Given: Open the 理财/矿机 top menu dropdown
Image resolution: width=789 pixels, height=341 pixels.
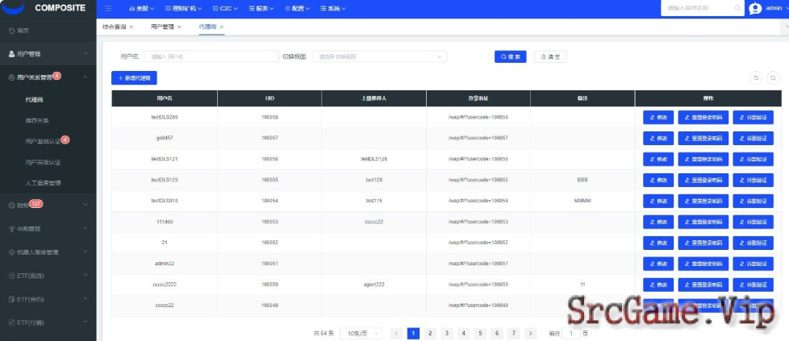Looking at the screenshot, I should point(183,9).
